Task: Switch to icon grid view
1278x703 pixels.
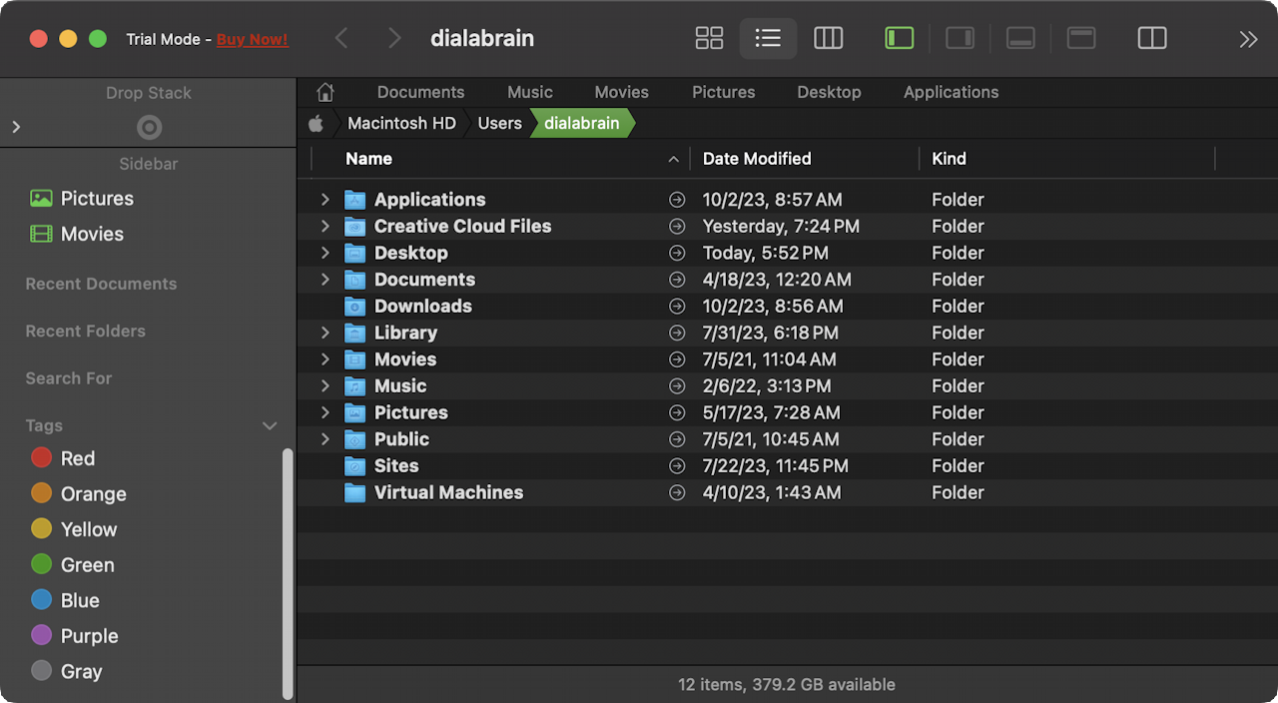Action: [709, 39]
